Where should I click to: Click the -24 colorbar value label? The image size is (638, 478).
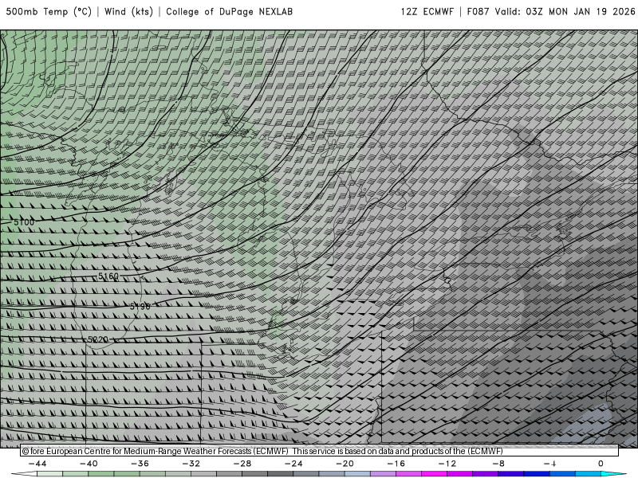[293, 464]
